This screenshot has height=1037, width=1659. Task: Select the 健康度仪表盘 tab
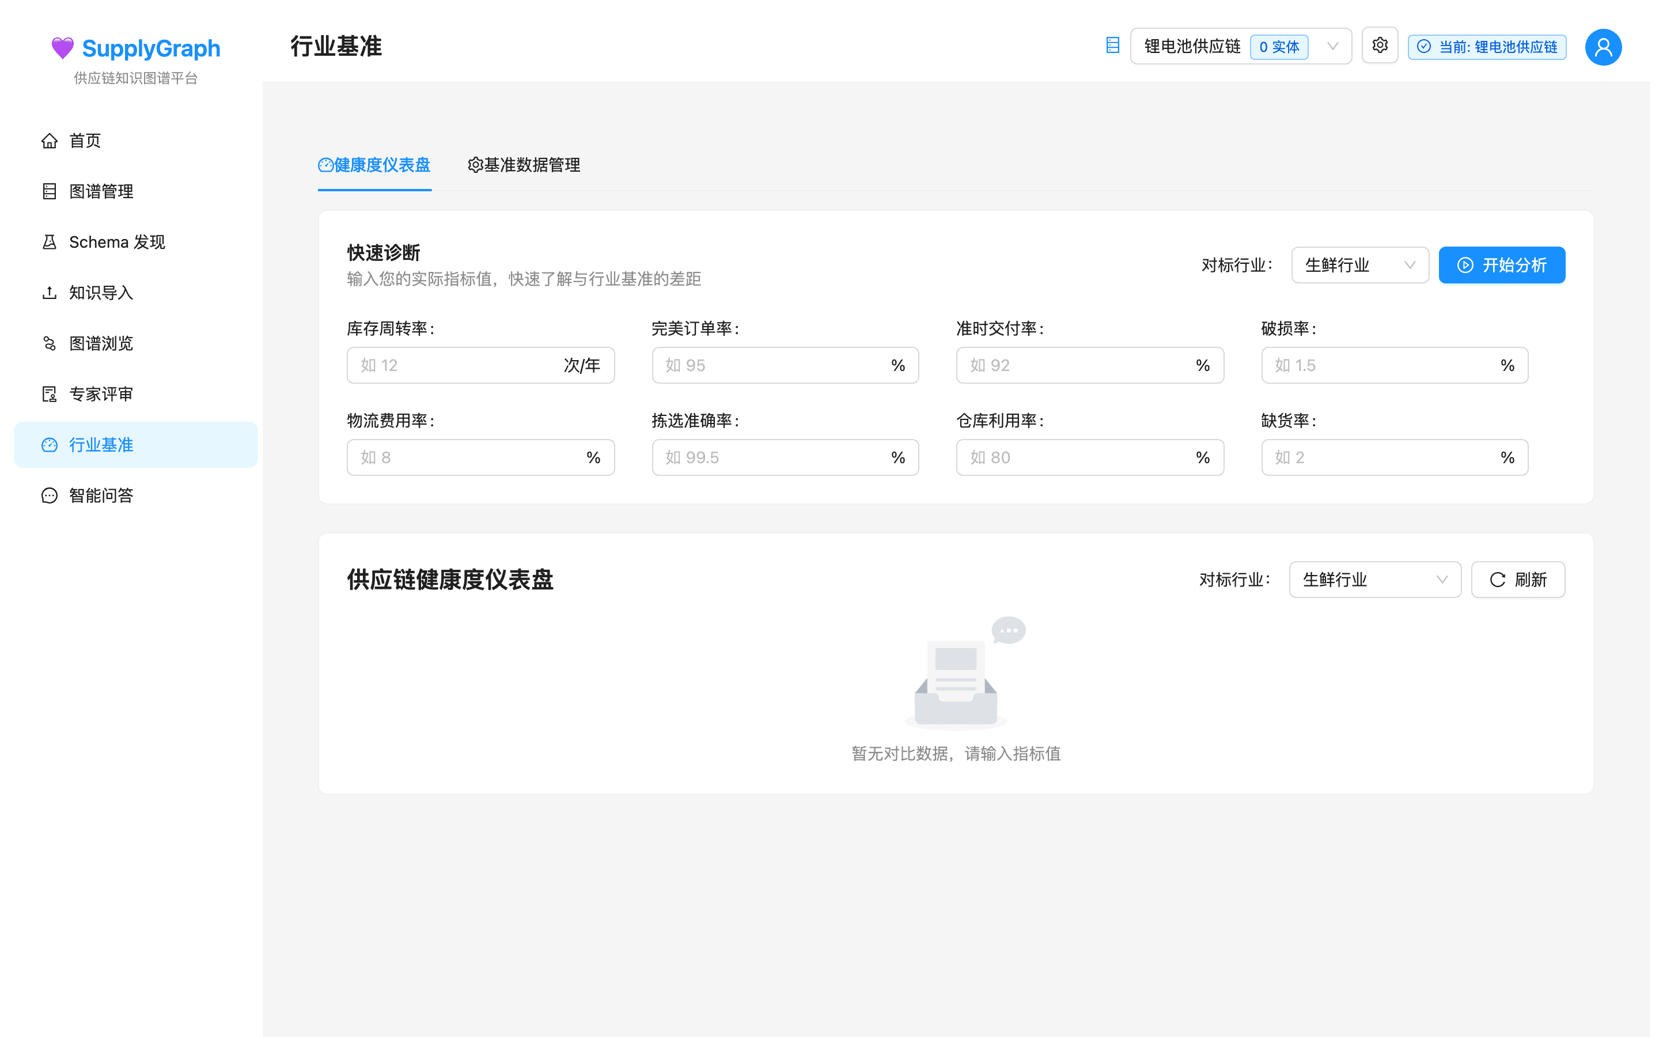pyautogui.click(x=374, y=165)
